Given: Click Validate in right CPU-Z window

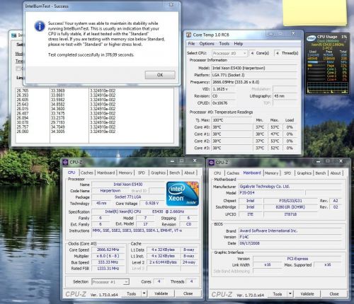Looking at the screenshot, I should (307, 294).
